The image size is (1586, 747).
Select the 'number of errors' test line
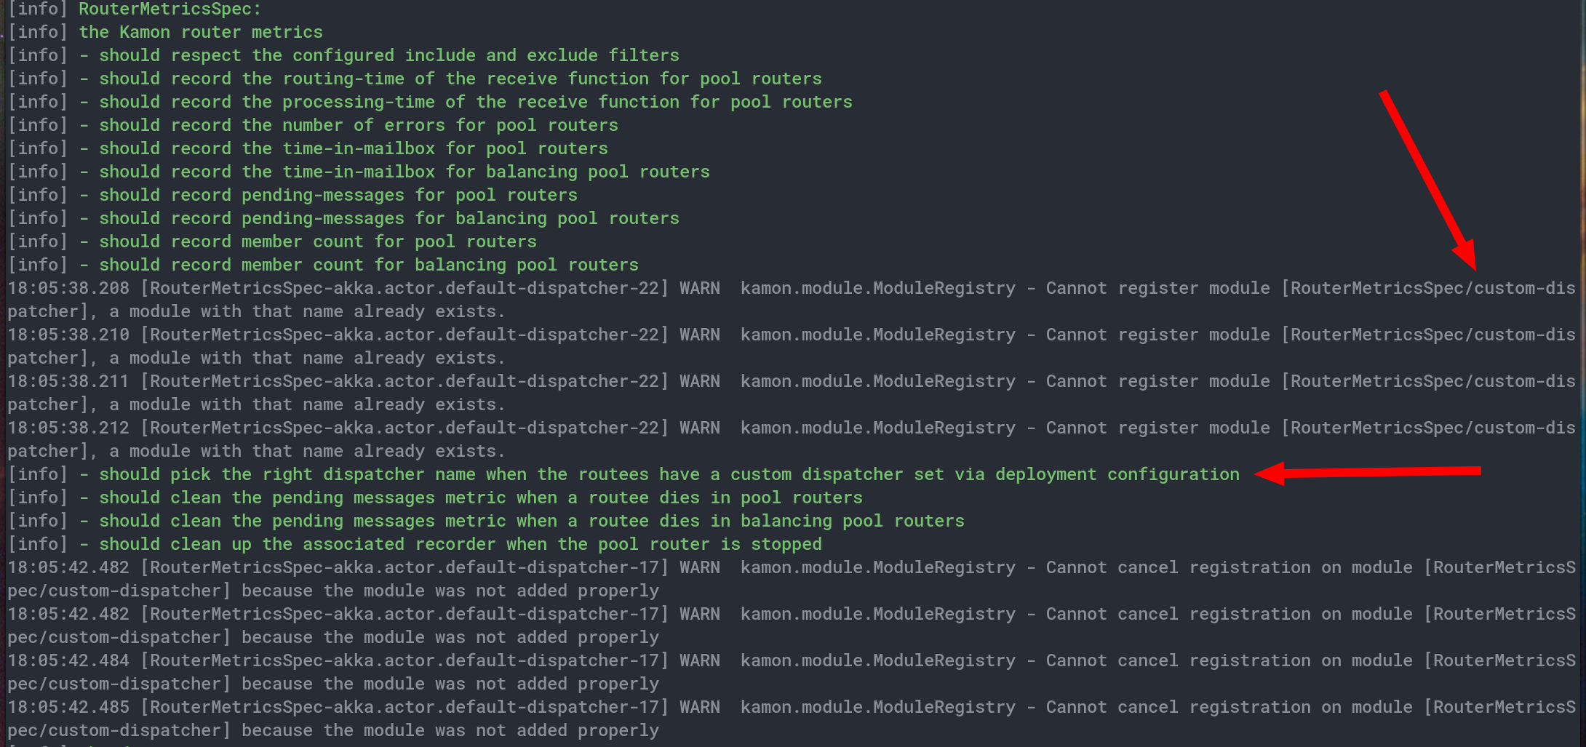coord(313,125)
